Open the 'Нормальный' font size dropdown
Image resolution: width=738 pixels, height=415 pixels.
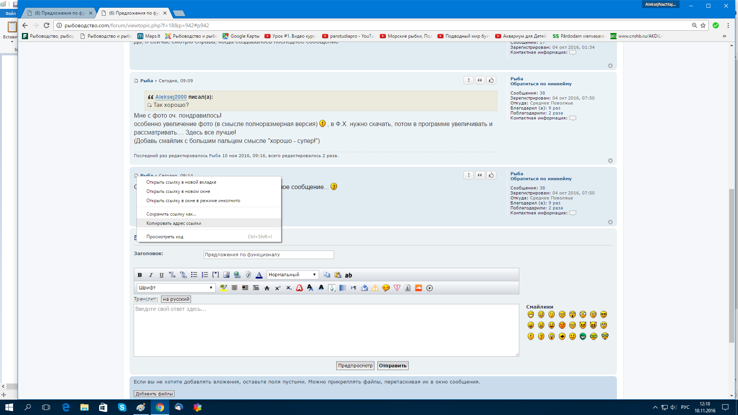click(x=293, y=275)
